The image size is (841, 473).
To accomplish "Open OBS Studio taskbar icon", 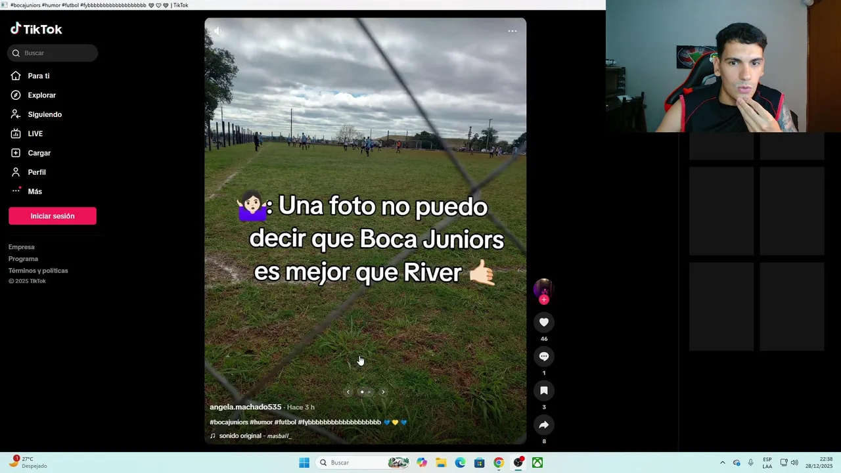I will click(x=518, y=462).
